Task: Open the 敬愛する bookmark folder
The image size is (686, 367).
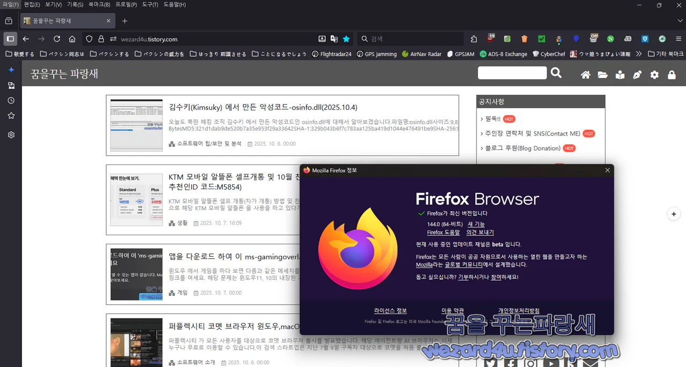Action: click(x=19, y=54)
